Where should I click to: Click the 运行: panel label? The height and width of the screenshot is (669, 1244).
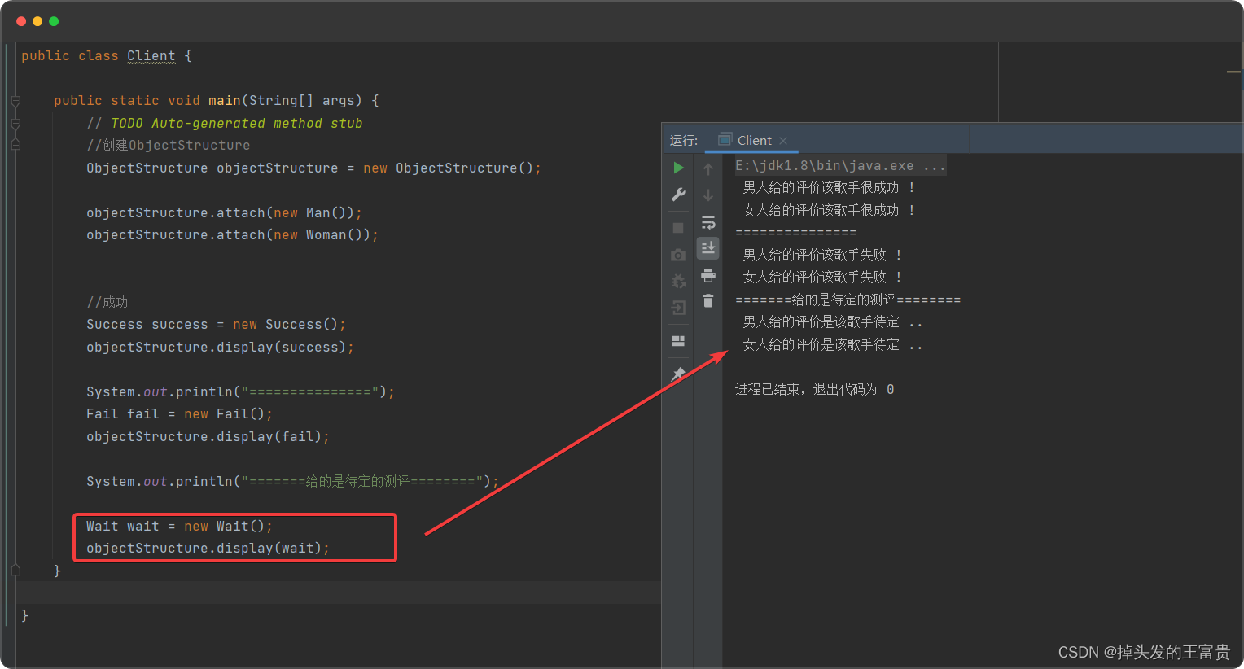click(x=684, y=141)
